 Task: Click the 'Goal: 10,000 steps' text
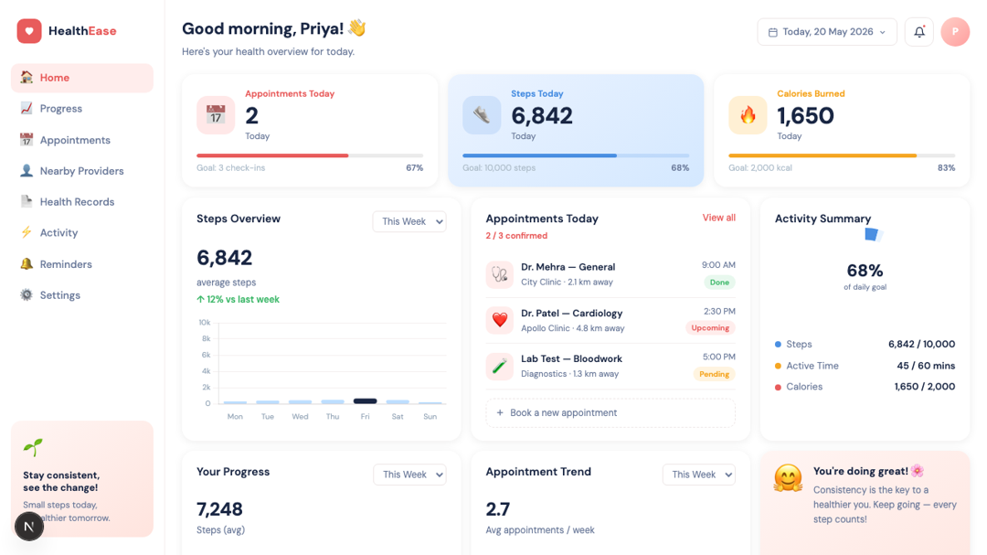tap(499, 167)
